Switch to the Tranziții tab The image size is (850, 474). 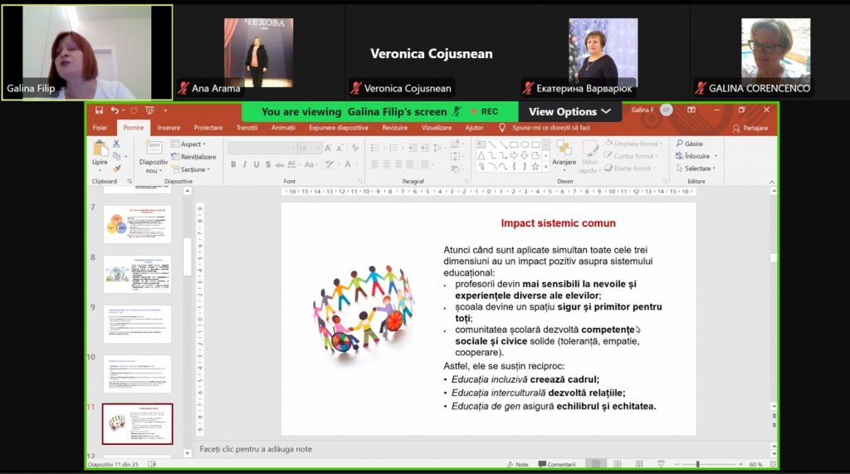(x=247, y=128)
